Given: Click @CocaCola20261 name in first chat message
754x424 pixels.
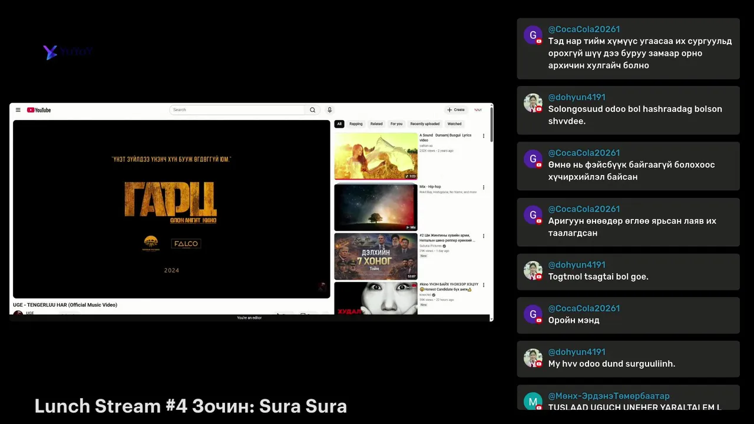Looking at the screenshot, I should coord(584,29).
